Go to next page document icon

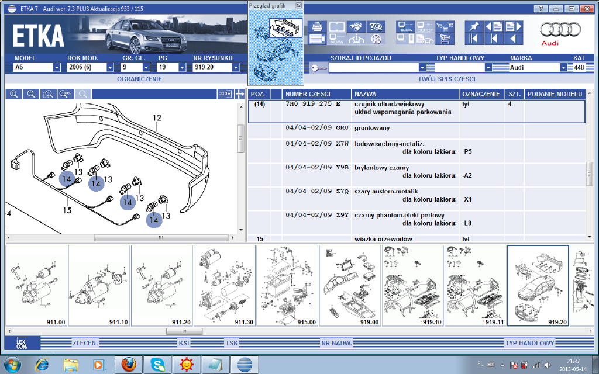point(514,27)
